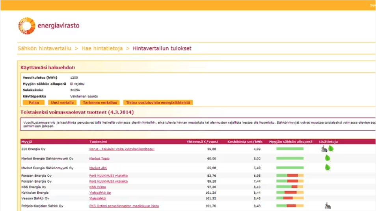Click the yearly total 97,20

[212, 187]
